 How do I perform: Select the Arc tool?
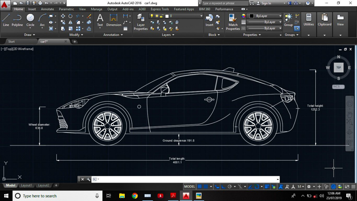click(x=42, y=20)
